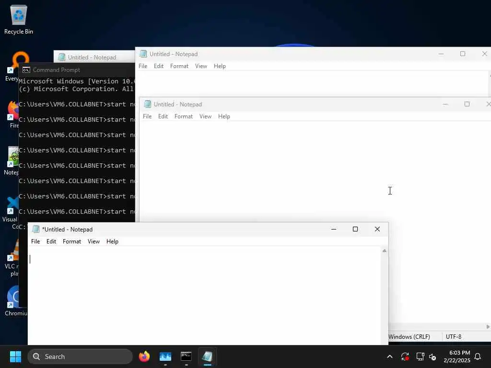Switch to Command Prompt from taskbar
491x368 pixels.
click(x=186, y=356)
